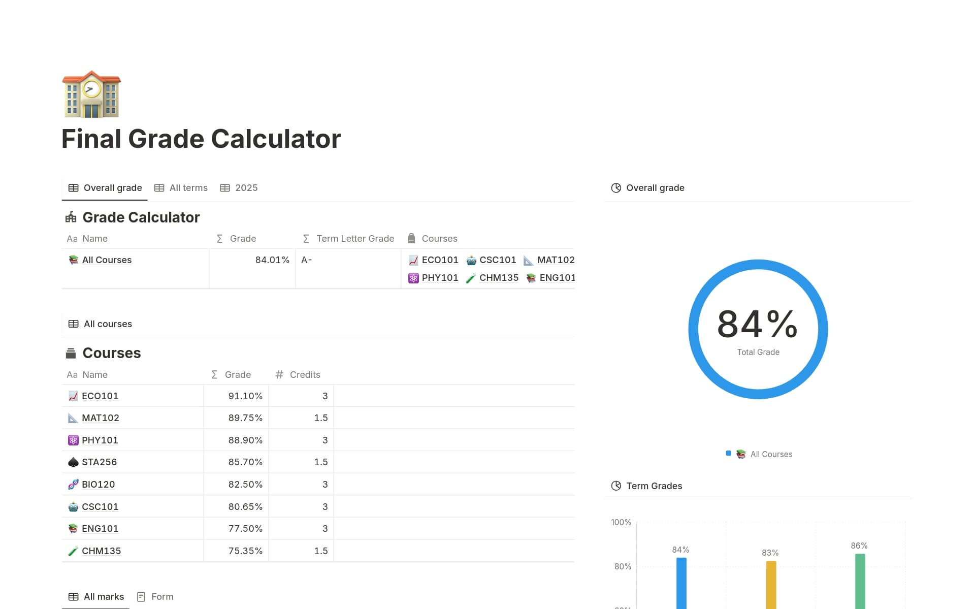Select the STA256 row in the Courses table

(100, 462)
